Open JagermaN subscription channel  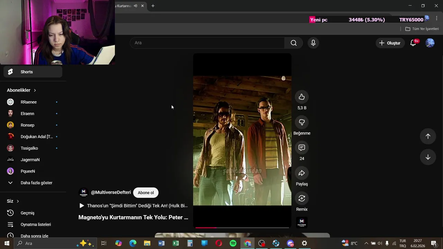33,160
